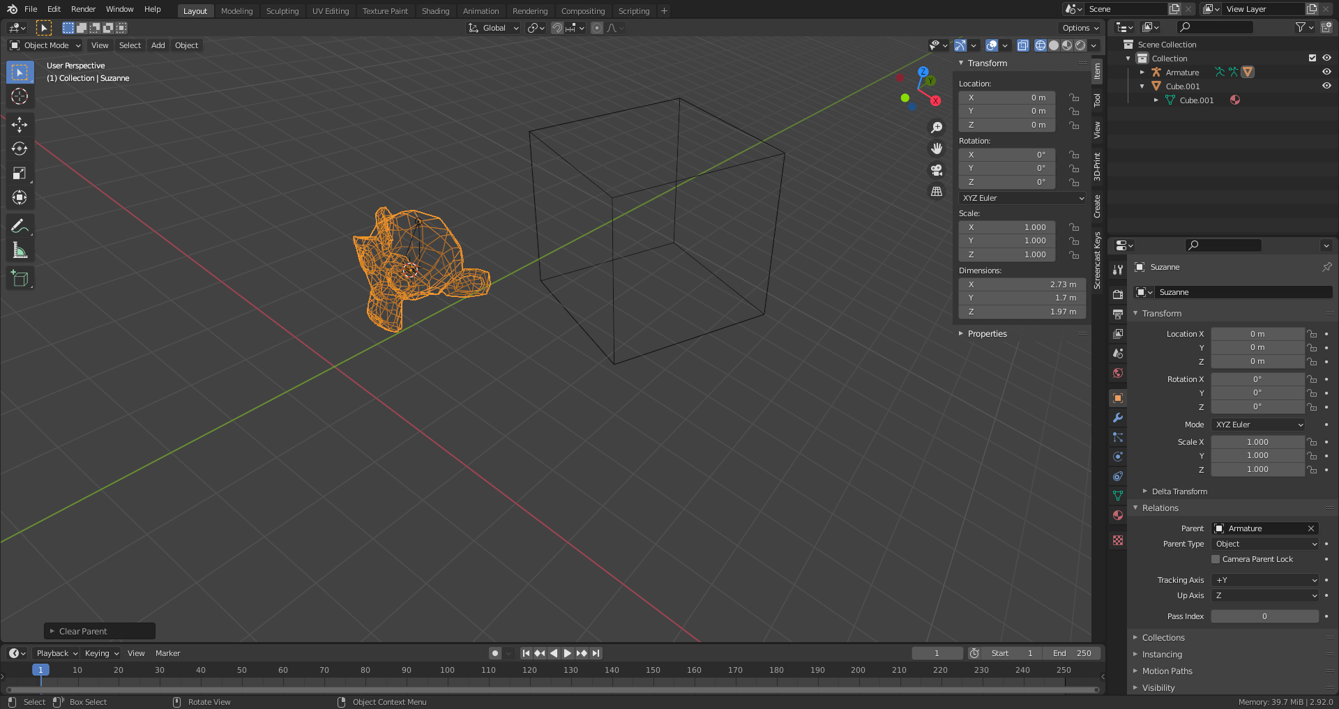Open the Render menu
Image resolution: width=1339 pixels, height=709 pixels.
pyautogui.click(x=83, y=9)
